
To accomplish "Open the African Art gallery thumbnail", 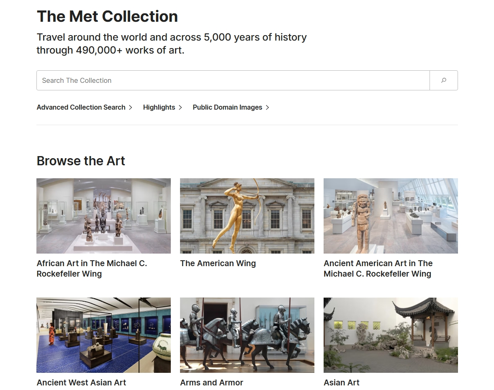I will point(103,216).
